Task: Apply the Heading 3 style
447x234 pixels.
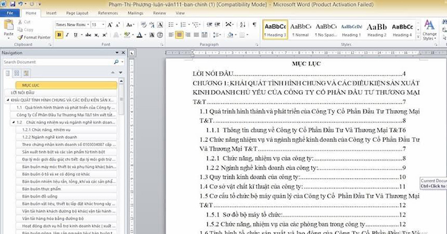Action: [275, 30]
